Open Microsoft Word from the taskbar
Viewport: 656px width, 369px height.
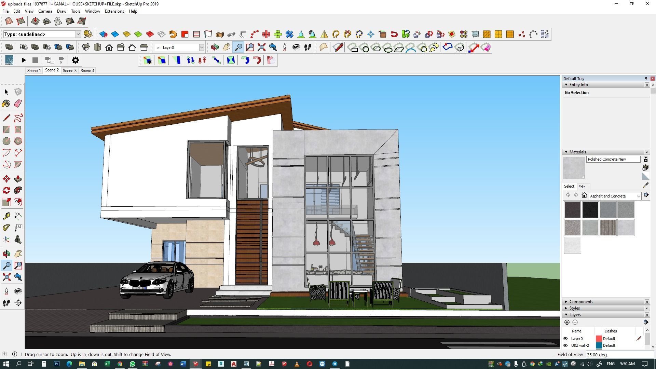point(183,364)
